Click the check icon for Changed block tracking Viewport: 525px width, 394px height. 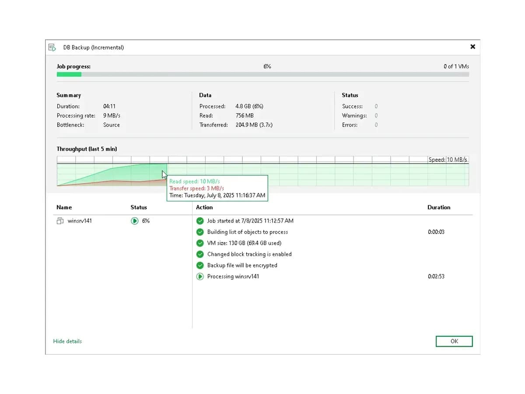click(200, 254)
